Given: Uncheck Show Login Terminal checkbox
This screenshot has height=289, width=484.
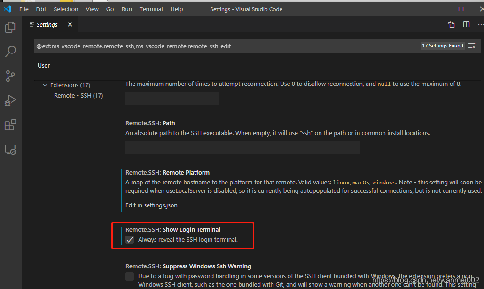Looking at the screenshot, I should point(130,240).
